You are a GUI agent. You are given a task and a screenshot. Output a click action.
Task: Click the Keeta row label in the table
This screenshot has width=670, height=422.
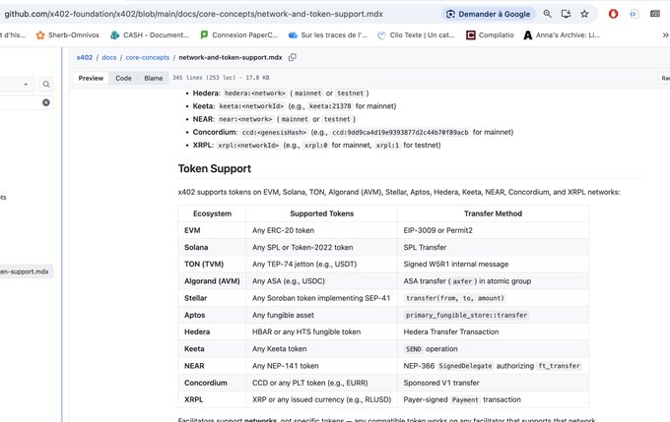pyautogui.click(x=194, y=348)
